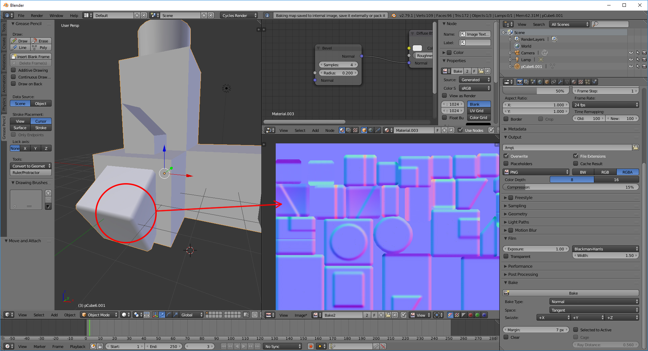Click Insert Blank Frame button
This screenshot has width=648, height=351.
coord(31,56)
